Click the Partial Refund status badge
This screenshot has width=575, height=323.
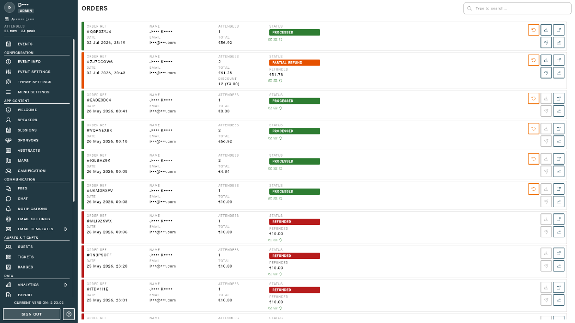tap(295, 63)
